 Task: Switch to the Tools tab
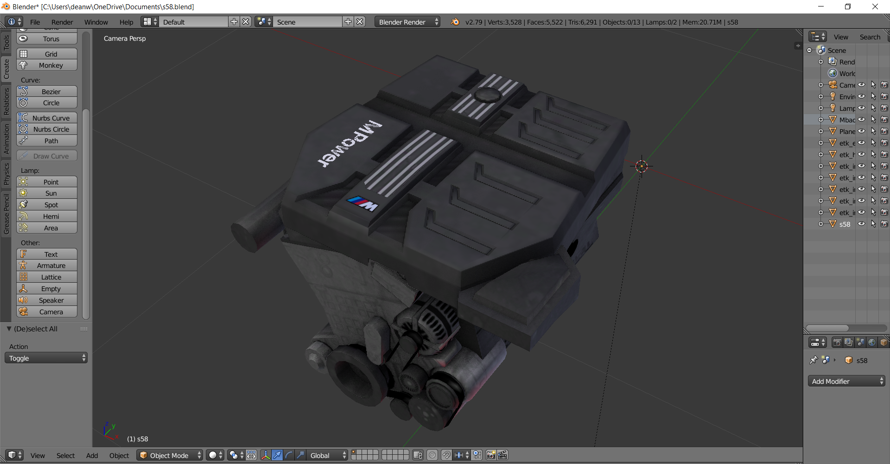click(x=6, y=43)
